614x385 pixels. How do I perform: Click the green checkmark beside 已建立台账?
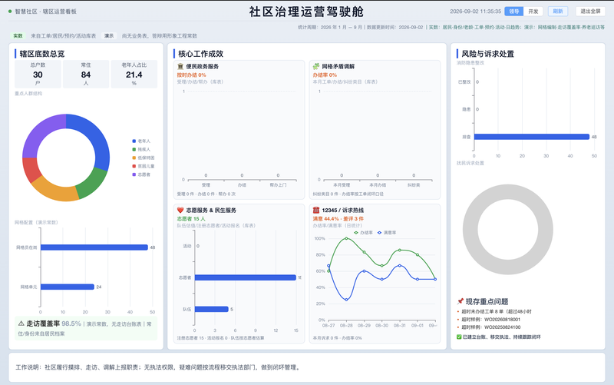(x=459, y=337)
